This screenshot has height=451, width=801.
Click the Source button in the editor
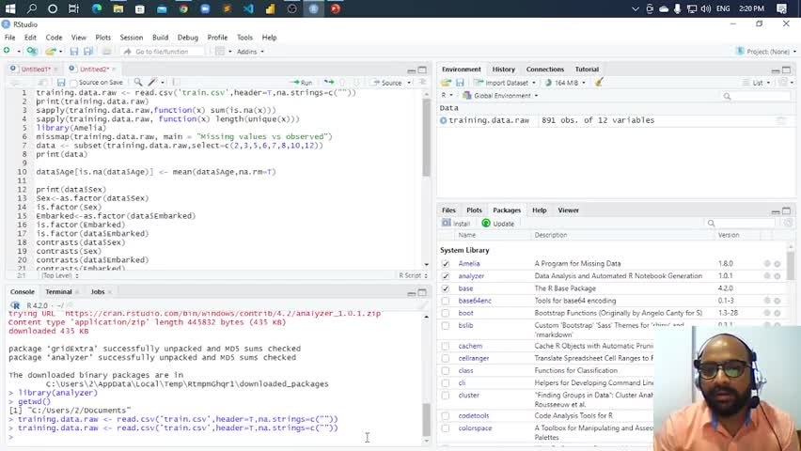click(389, 83)
